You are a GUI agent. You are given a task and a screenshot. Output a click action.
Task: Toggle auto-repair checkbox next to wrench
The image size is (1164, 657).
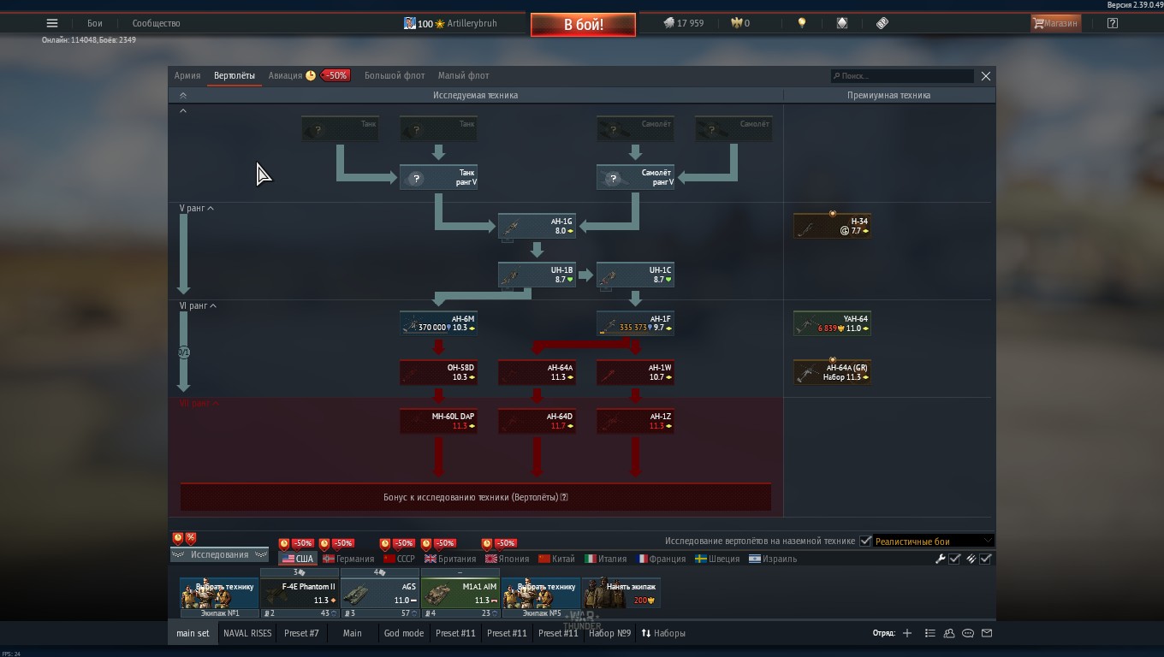(954, 559)
